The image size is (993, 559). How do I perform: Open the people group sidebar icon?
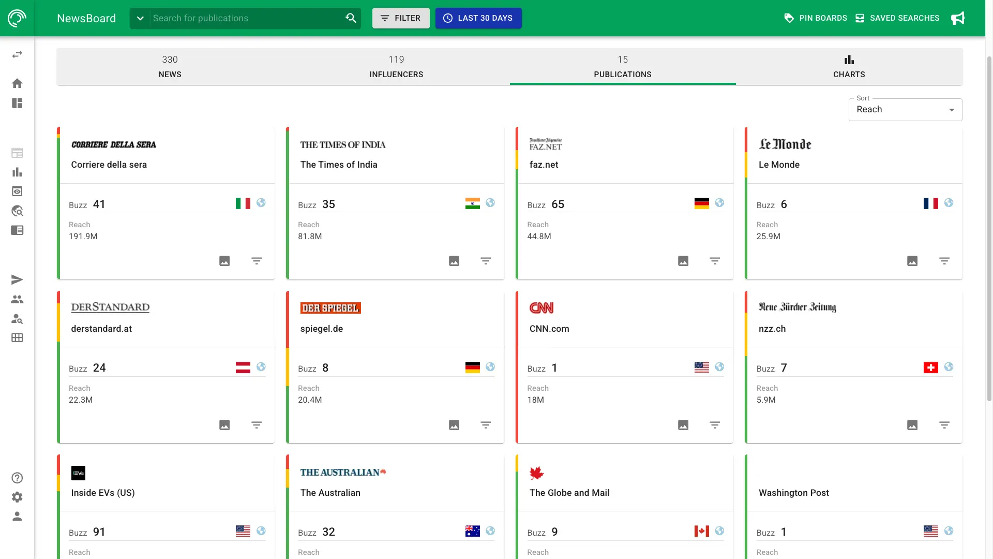[x=17, y=299]
